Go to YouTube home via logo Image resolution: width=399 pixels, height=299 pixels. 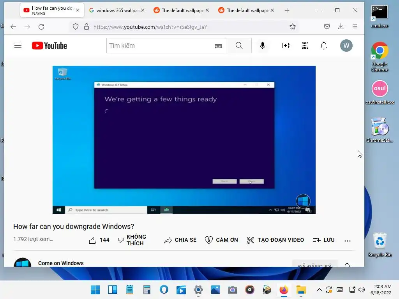pos(49,46)
